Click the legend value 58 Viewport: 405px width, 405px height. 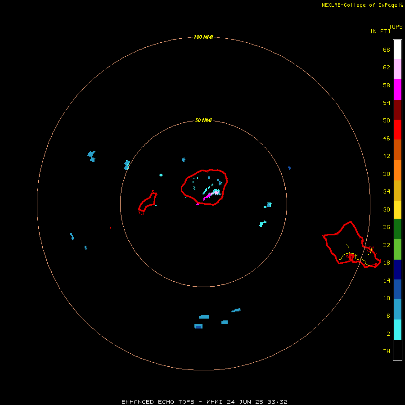coord(387,85)
